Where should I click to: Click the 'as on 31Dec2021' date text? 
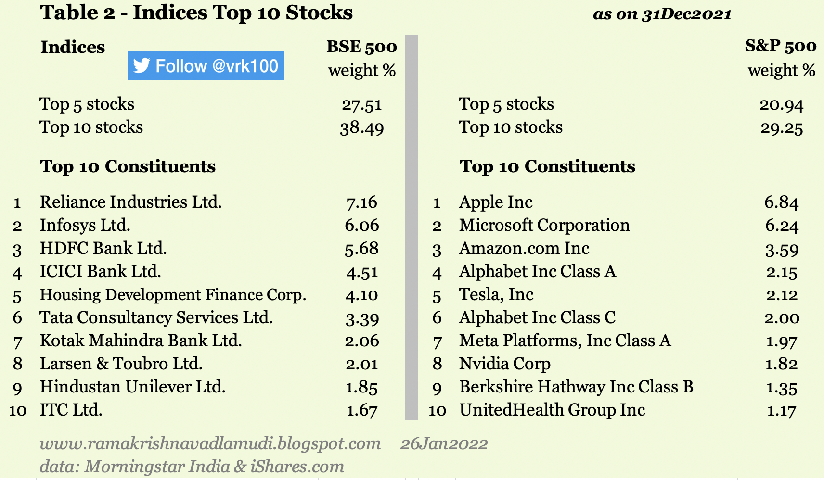tap(662, 14)
